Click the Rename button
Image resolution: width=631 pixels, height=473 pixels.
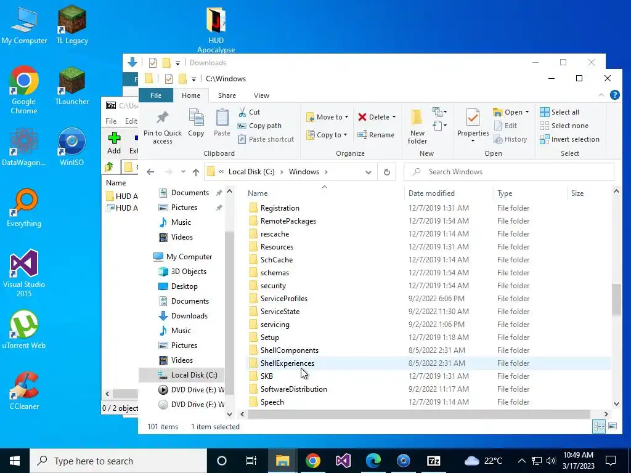point(376,135)
